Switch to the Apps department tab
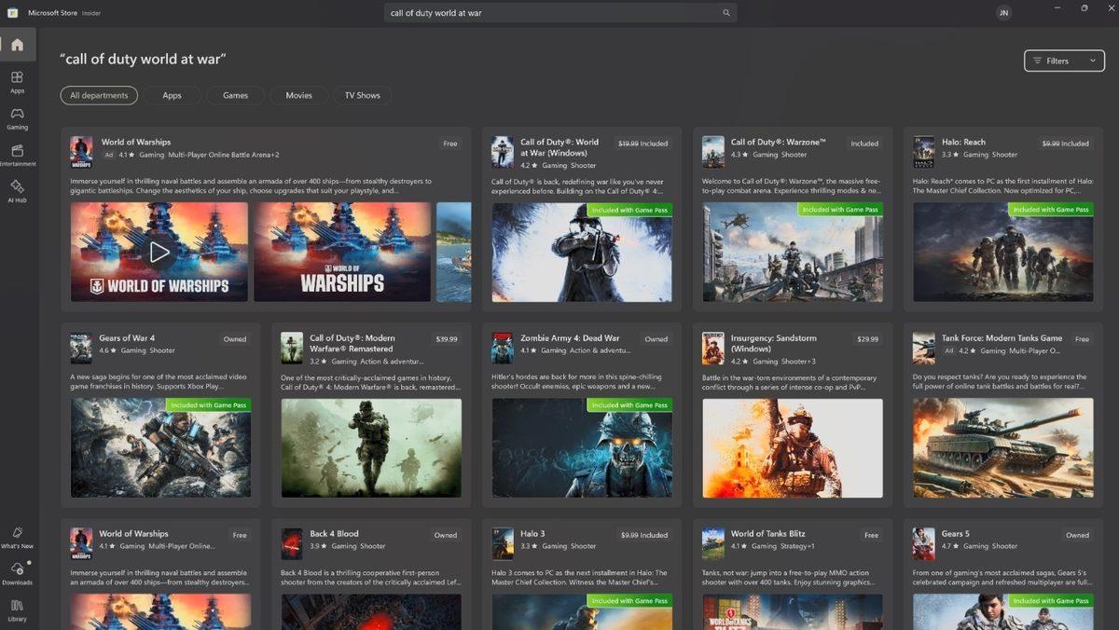 click(x=172, y=94)
